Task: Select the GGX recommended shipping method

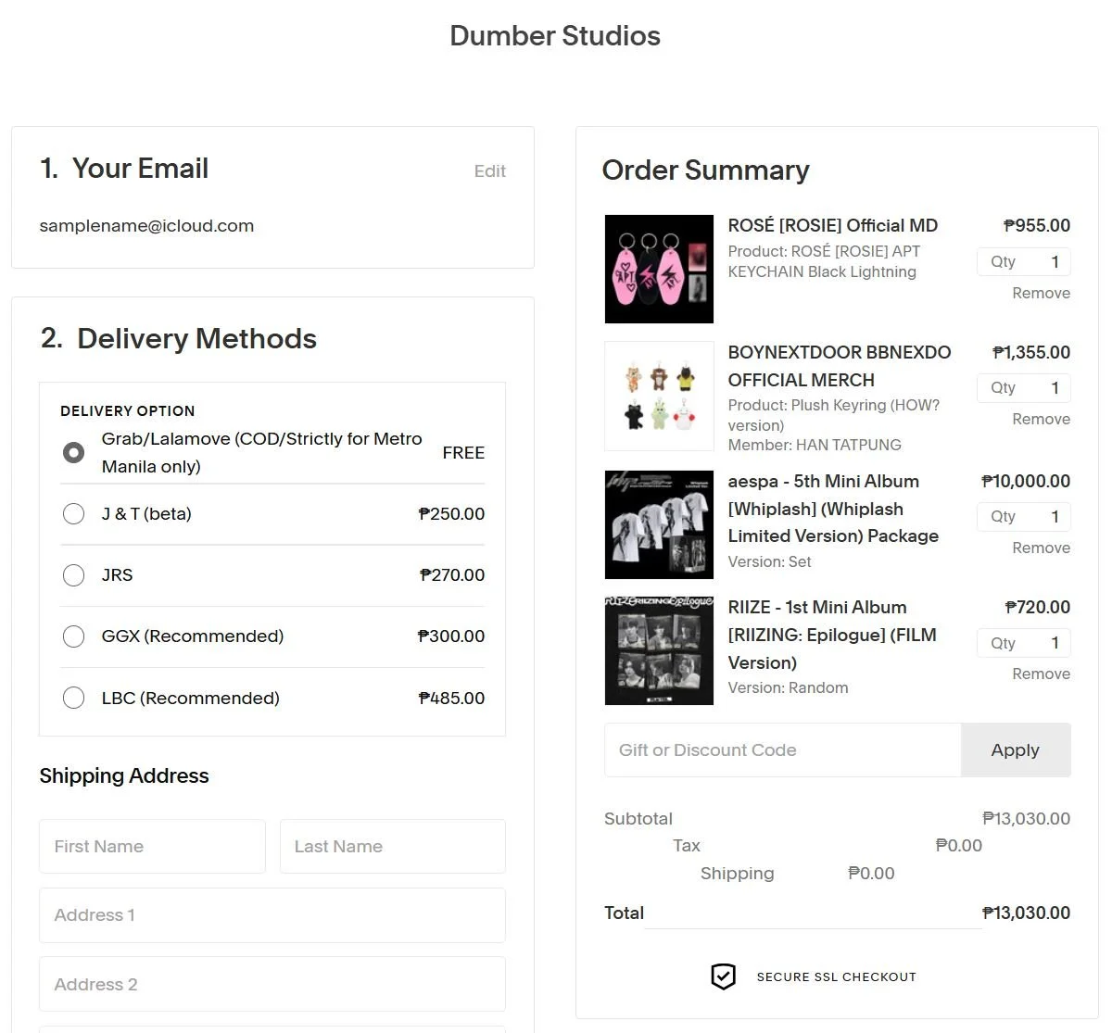Action: tap(73, 636)
